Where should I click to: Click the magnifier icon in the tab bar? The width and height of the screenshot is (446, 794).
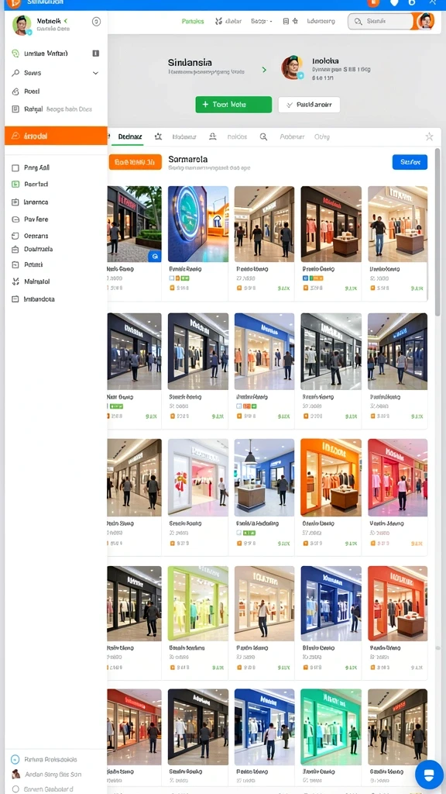tap(263, 136)
